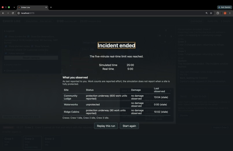Click the browser forward arrow

tap(8, 13)
